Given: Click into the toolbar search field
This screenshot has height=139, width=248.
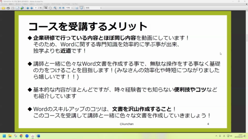Looking at the screenshot, I should click(93, 8).
